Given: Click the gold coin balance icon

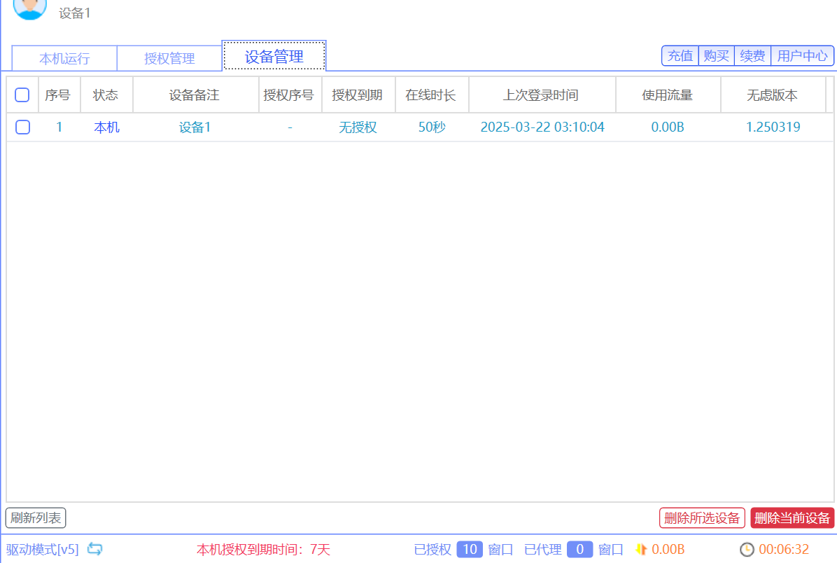Looking at the screenshot, I should click(640, 550).
